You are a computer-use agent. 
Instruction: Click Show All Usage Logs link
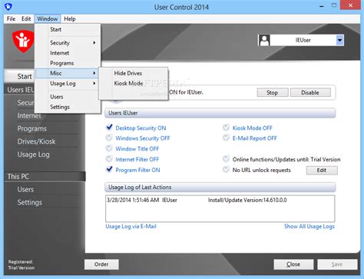pos(309,227)
